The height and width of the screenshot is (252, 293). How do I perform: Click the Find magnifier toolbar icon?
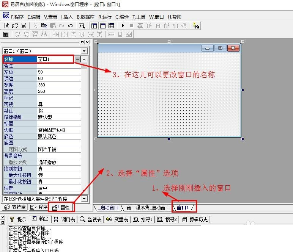[x=82, y=25]
